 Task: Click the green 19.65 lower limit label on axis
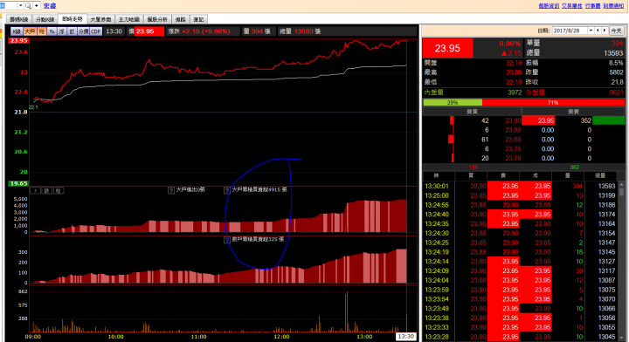pos(18,183)
